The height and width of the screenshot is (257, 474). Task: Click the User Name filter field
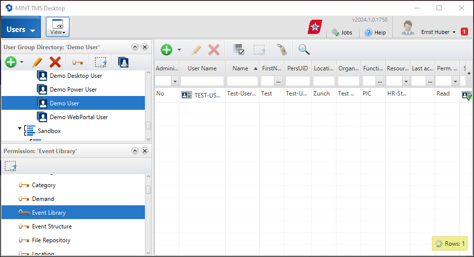[x=202, y=81]
